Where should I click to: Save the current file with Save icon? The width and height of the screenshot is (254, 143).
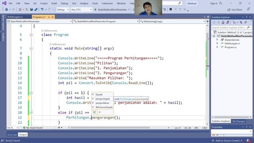click(31, 10)
